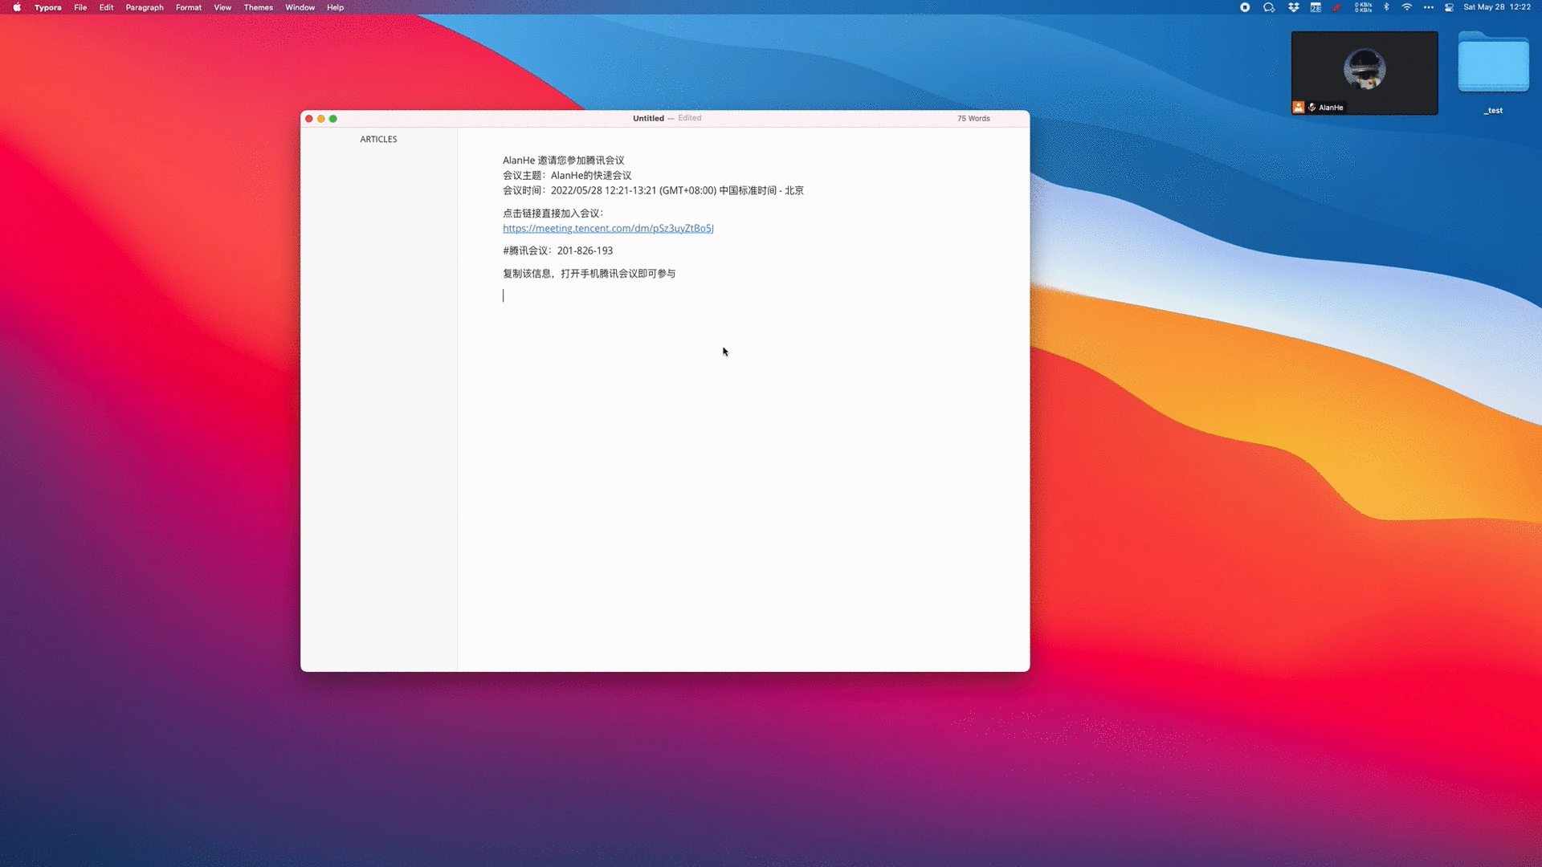Click the three-dots overflow icon in menu bar
Screen dimensions: 1542x867
[x=1429, y=7]
